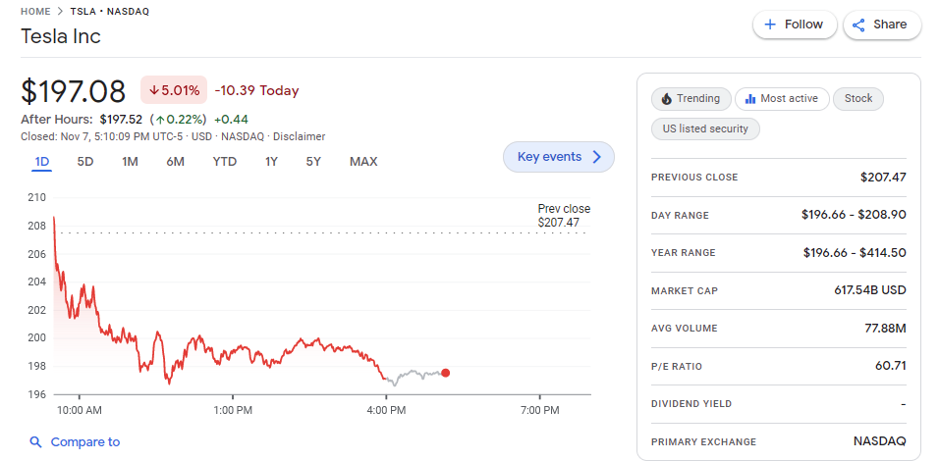The width and height of the screenshot is (939, 461).
Task: Follow Tesla Inc stock
Action: pyautogui.click(x=795, y=25)
